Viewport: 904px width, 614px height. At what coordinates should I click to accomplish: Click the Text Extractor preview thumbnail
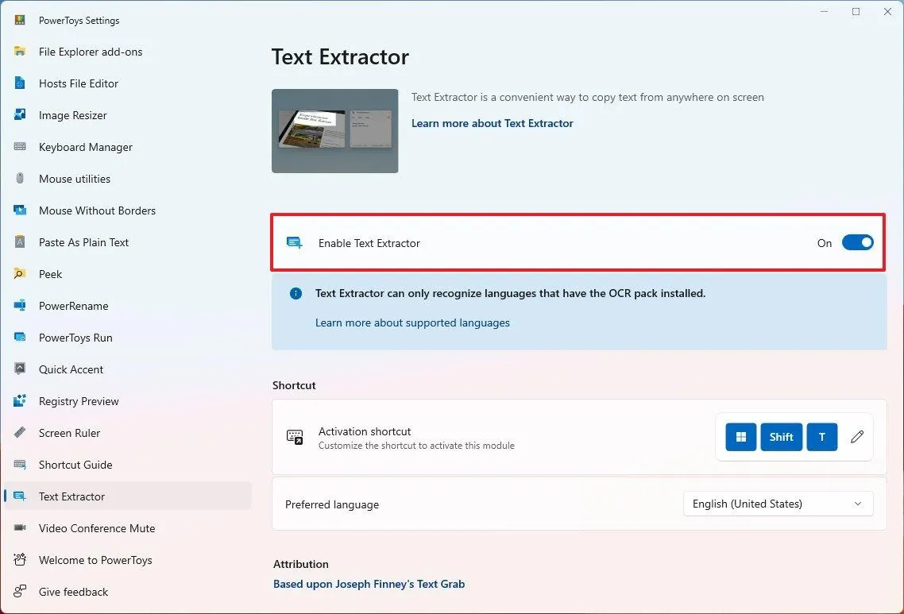[335, 131]
